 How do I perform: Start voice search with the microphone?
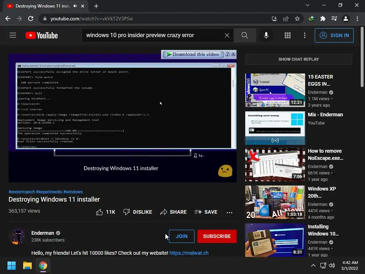click(266, 35)
